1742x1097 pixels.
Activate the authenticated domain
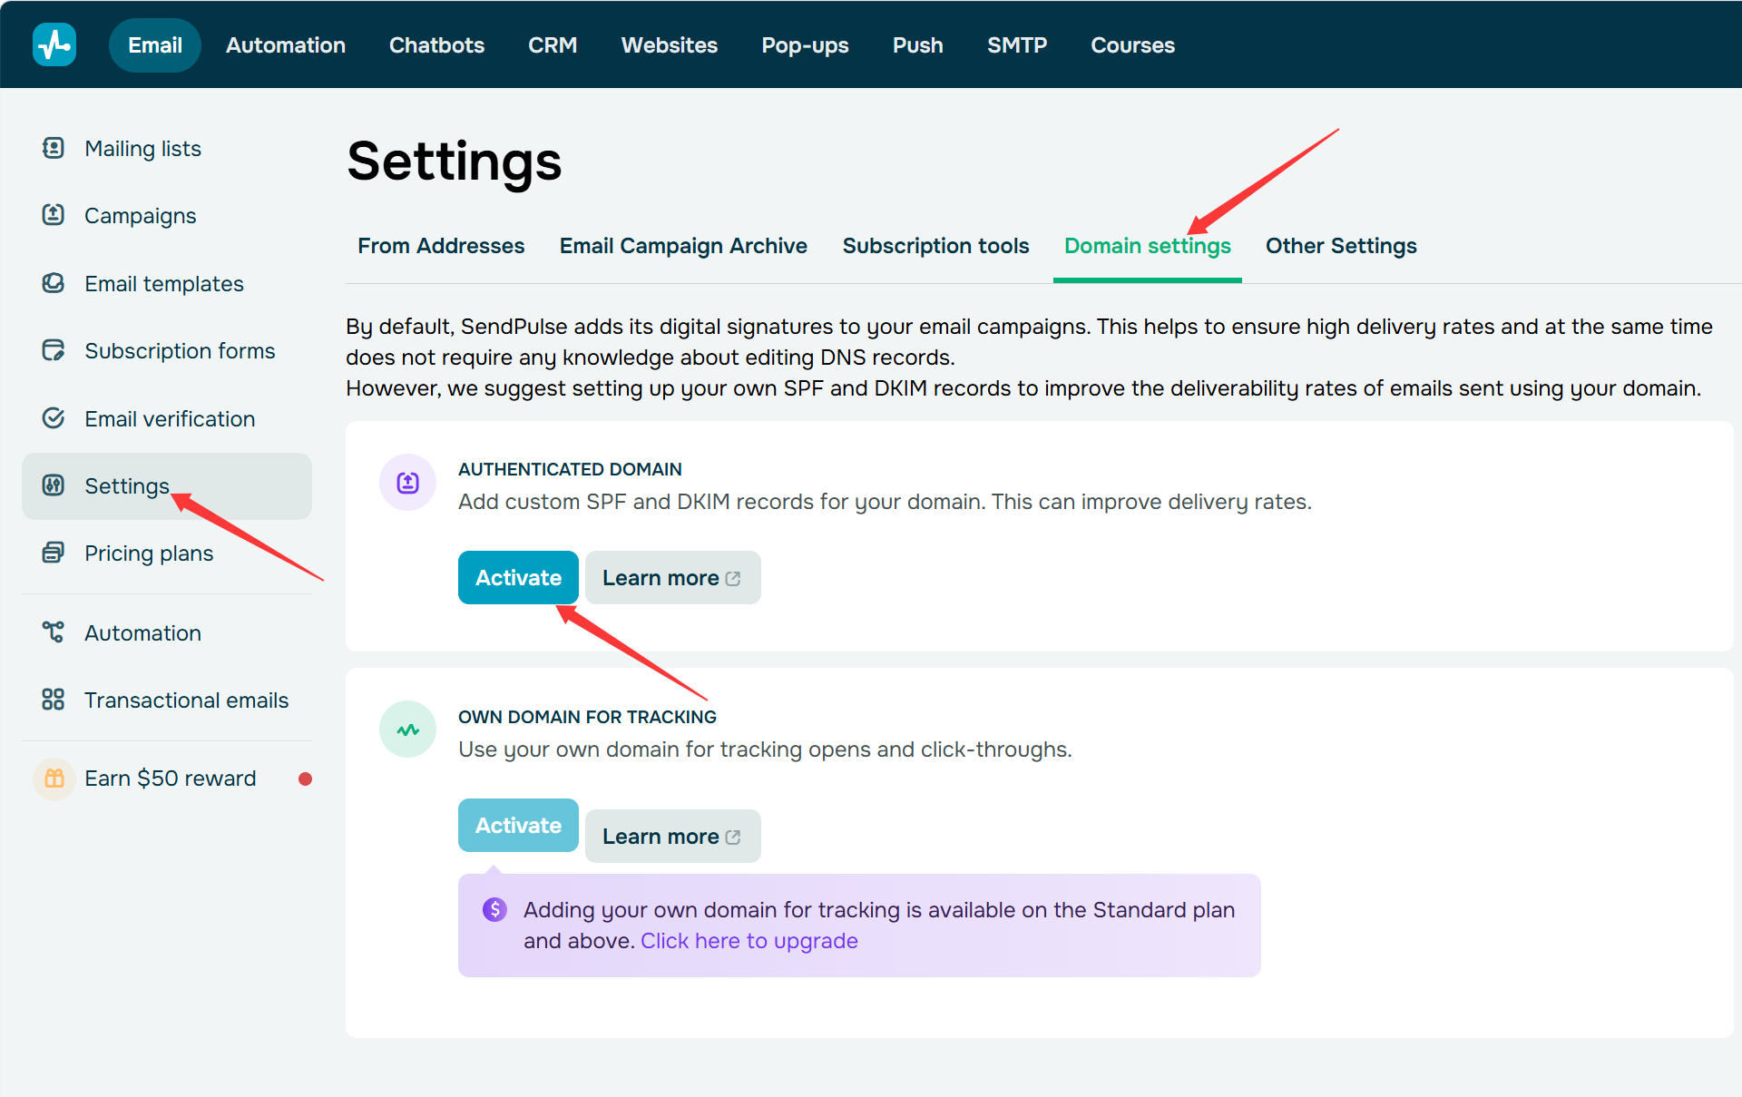point(518,577)
